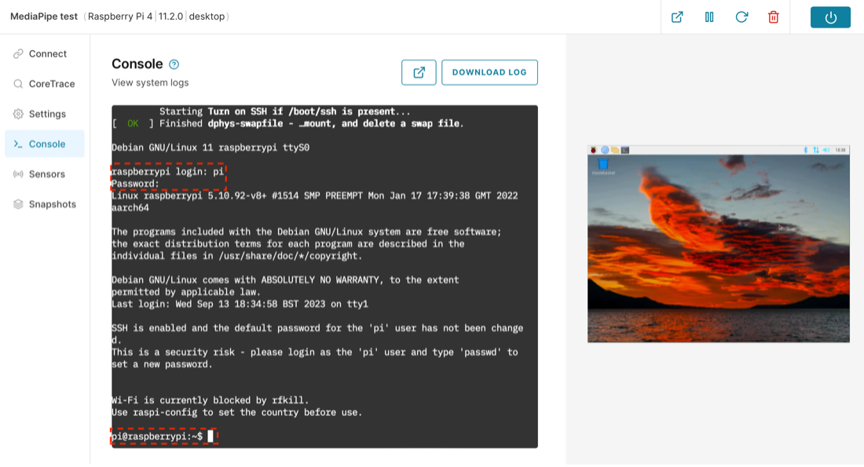Open the Settings sidebar item
864x467 pixels.
pos(47,114)
